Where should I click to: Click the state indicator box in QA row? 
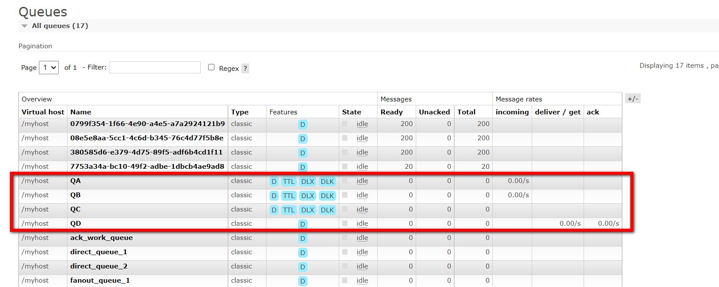[345, 181]
